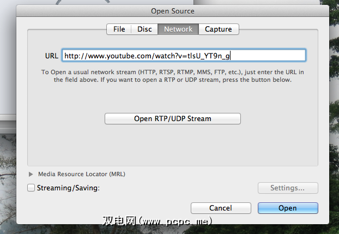
Task: Click the Media Resource Locator (MRL) label
Action: (81, 175)
